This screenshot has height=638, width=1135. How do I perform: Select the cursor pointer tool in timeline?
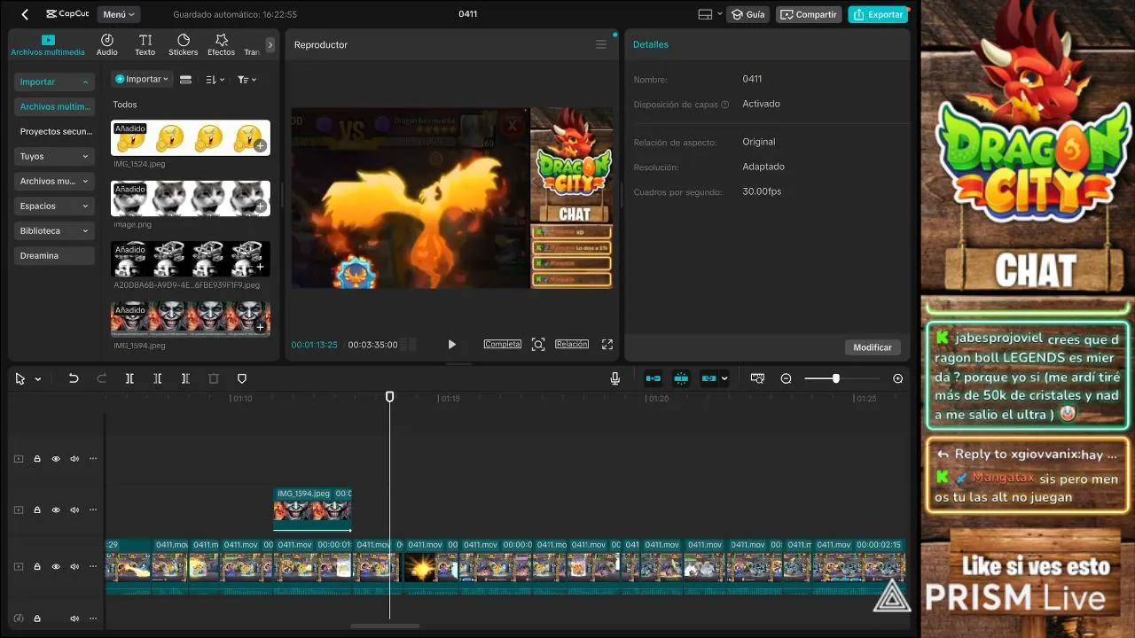(20, 378)
